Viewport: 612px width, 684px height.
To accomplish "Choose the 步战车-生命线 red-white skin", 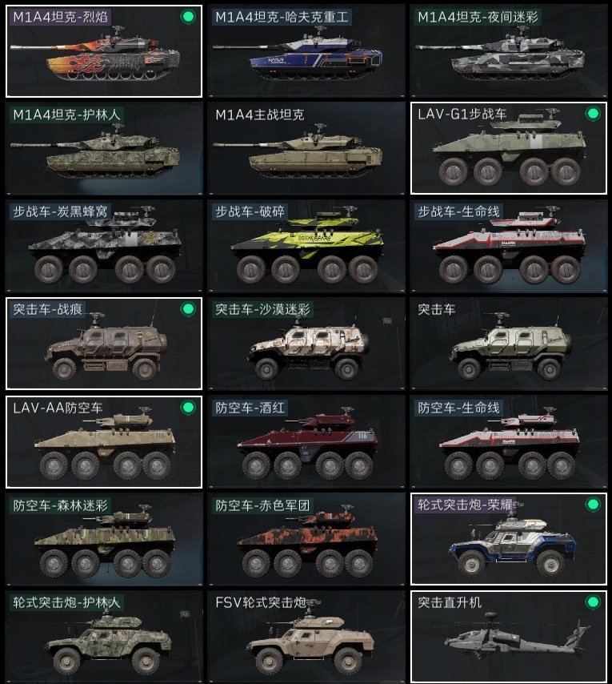I will (x=509, y=246).
